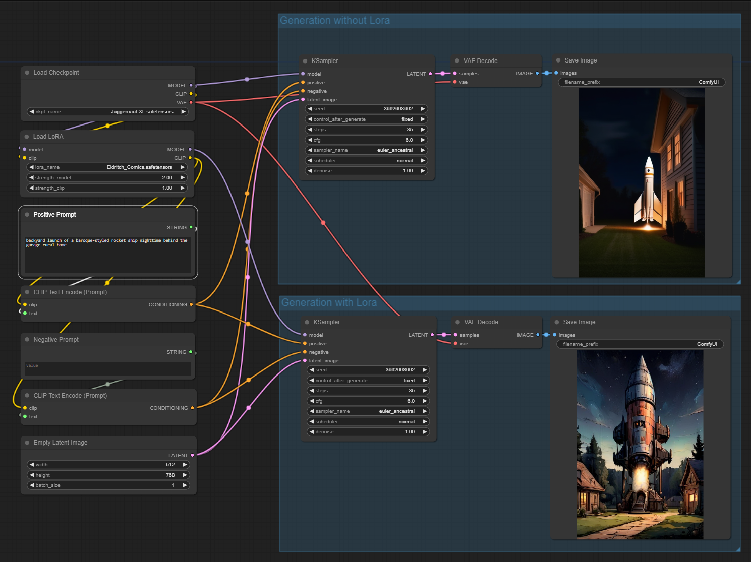Click the cfg value in Generation without Lora KSampler
Image resolution: width=751 pixels, height=562 pixels.
click(409, 140)
